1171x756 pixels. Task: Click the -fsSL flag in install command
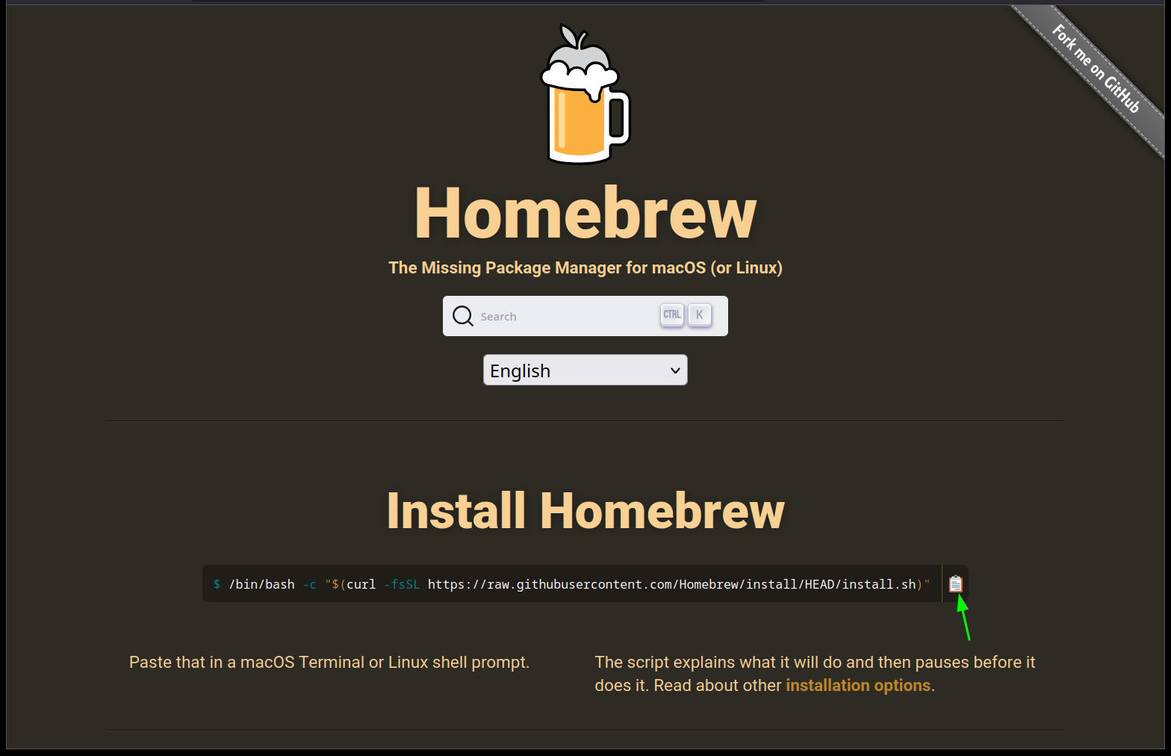[x=402, y=584]
